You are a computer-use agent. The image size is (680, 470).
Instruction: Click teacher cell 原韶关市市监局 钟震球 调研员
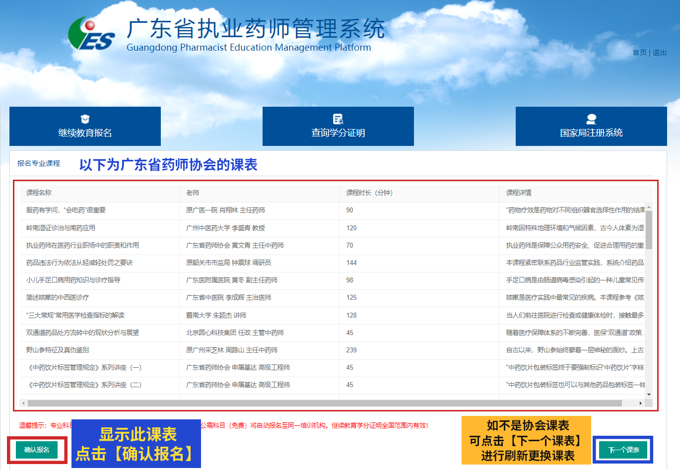[228, 263]
